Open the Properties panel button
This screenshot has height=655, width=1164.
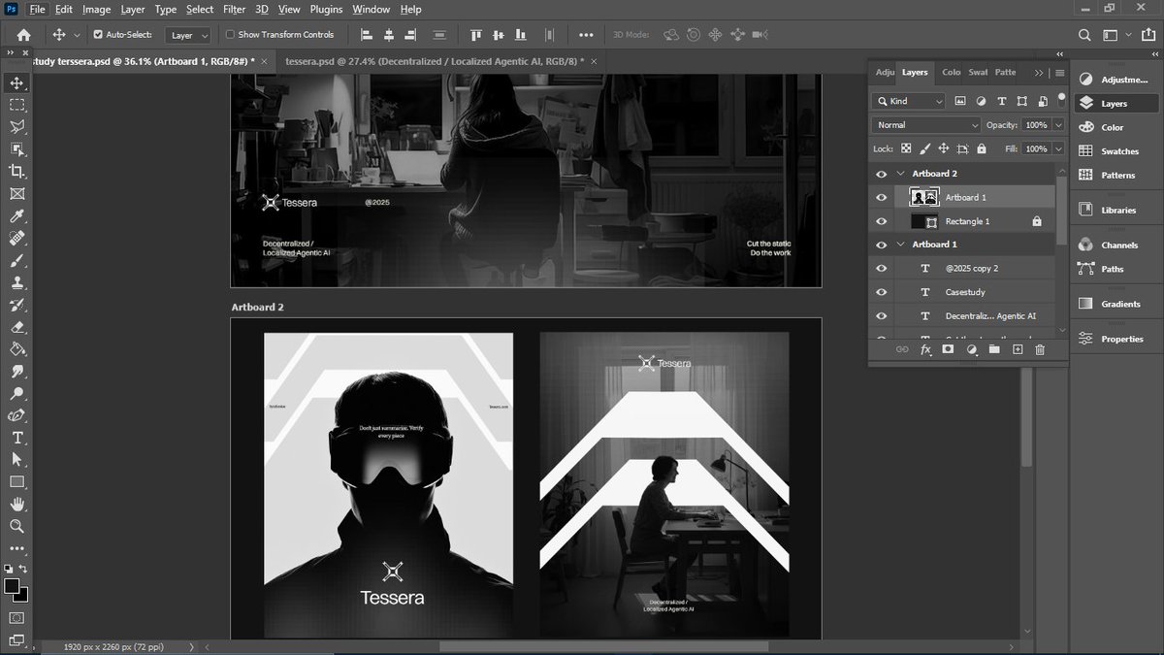[x=1116, y=339]
